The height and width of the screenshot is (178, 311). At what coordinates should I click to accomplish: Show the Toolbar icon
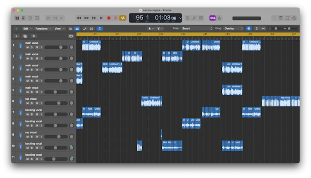37,18
